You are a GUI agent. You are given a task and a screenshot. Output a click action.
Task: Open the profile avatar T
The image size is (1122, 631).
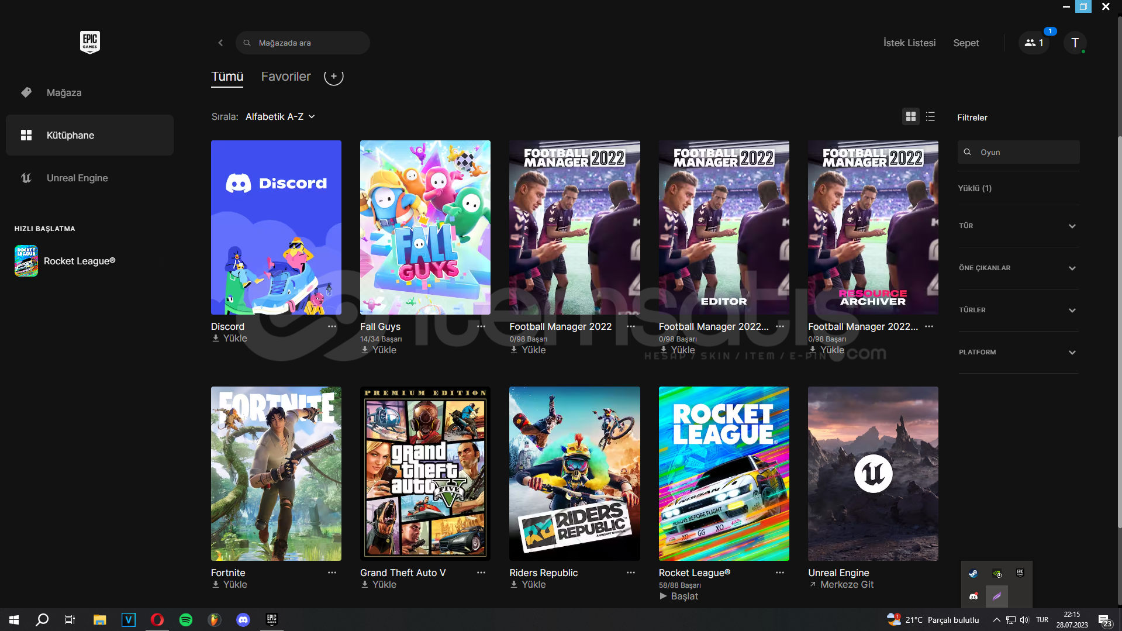click(1075, 43)
